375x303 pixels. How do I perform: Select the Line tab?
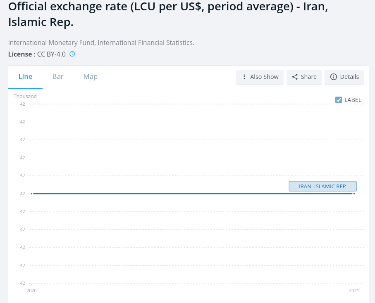(25, 76)
